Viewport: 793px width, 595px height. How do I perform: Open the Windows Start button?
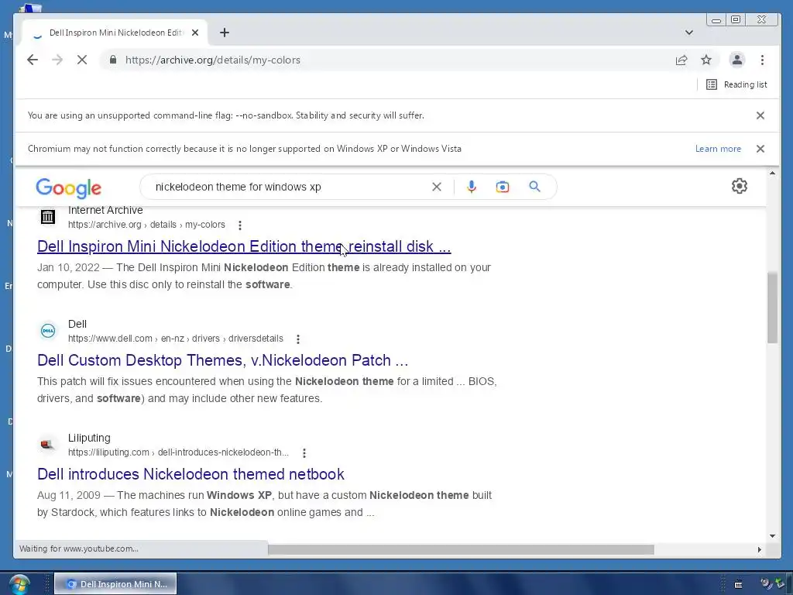coord(19,584)
